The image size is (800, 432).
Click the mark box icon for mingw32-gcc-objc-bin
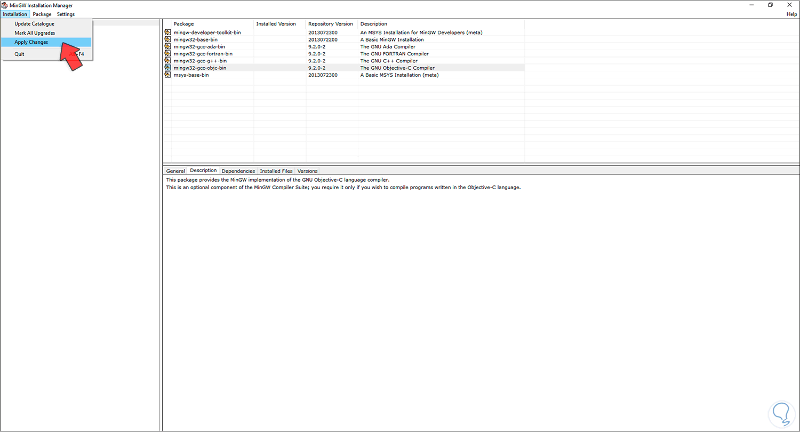(167, 68)
